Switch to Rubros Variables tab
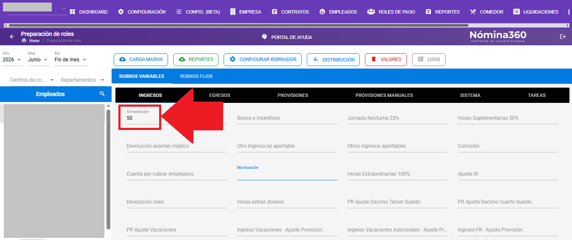This screenshot has width=572, height=240. (142, 77)
